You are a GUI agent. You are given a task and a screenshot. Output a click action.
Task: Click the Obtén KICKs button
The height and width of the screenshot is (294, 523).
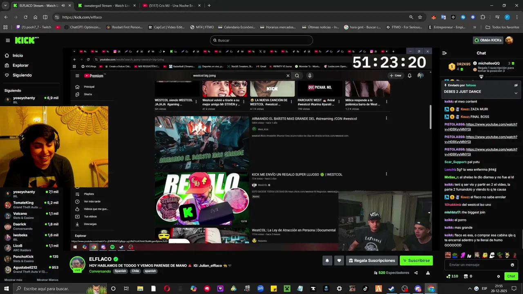[488, 40]
